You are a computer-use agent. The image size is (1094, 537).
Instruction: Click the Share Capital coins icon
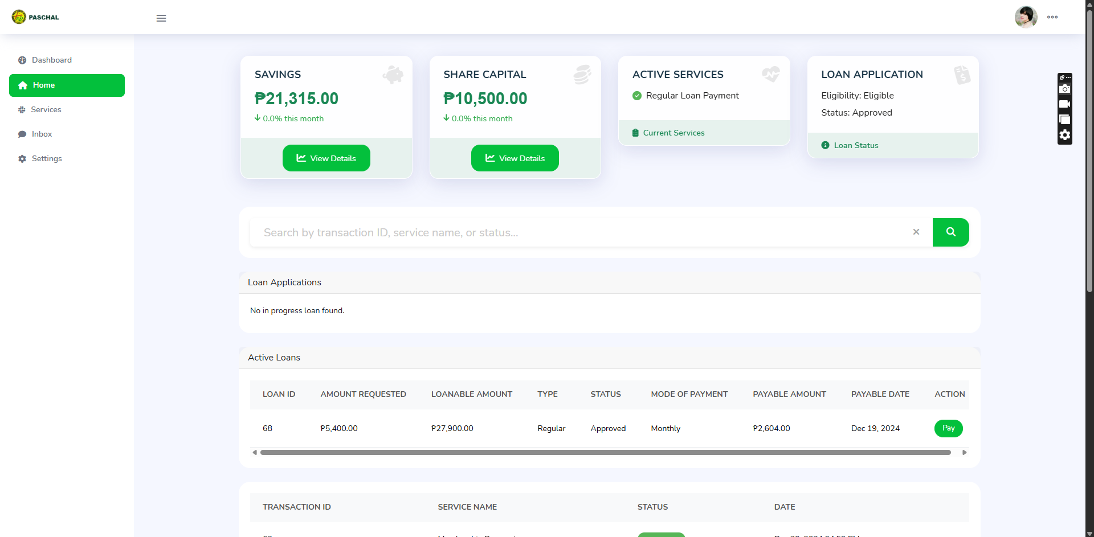tap(582, 75)
